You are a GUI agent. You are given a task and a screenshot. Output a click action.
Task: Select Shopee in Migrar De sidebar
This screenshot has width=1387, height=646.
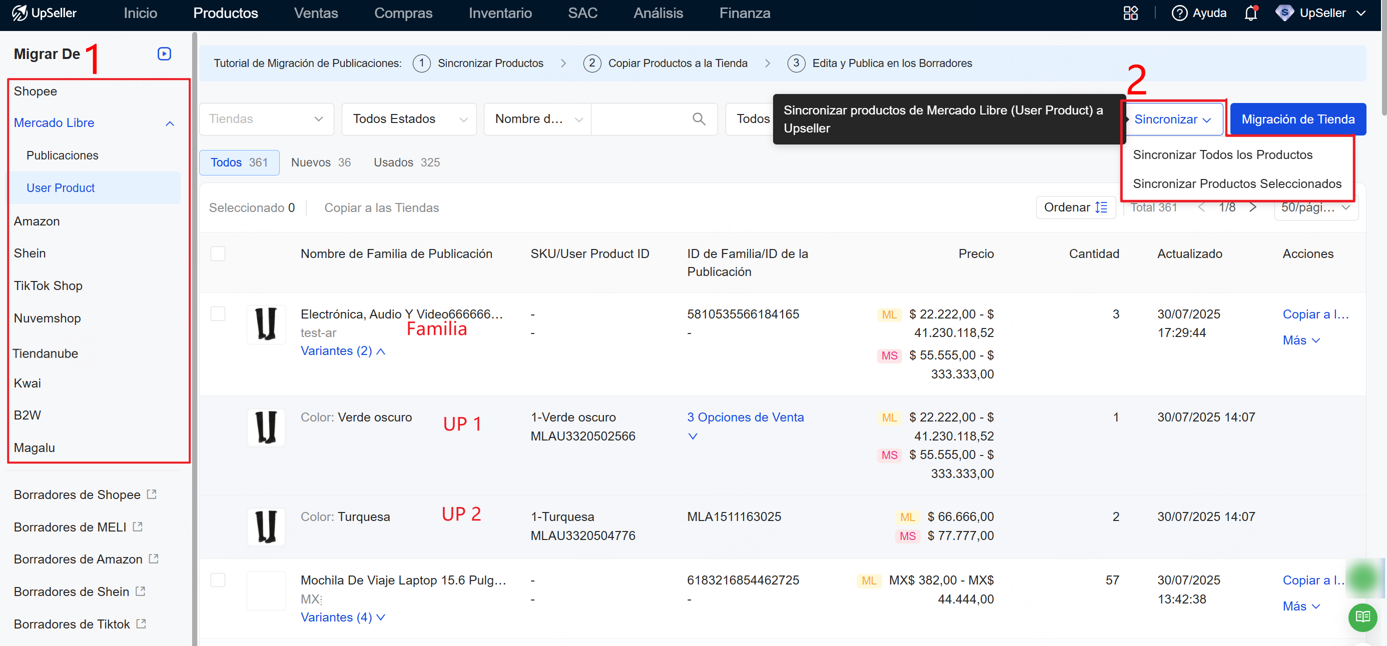tap(36, 91)
